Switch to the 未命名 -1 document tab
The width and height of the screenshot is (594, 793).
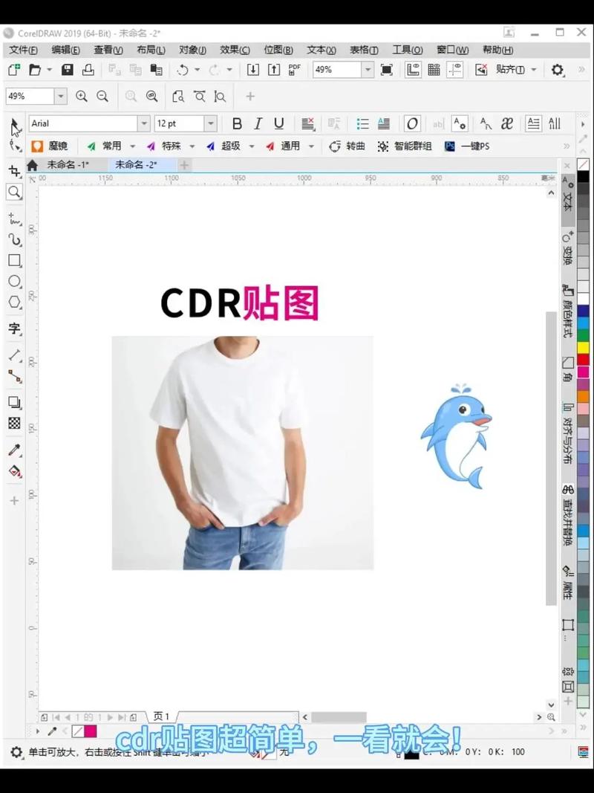71,164
